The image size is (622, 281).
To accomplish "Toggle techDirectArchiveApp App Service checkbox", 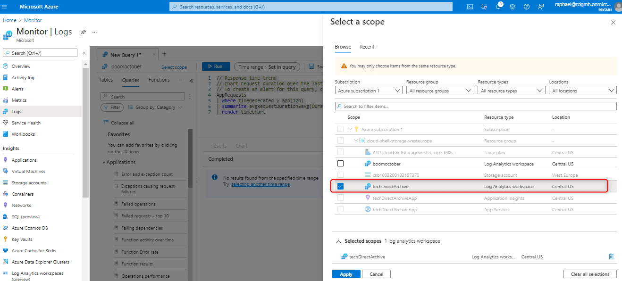I will (340, 209).
